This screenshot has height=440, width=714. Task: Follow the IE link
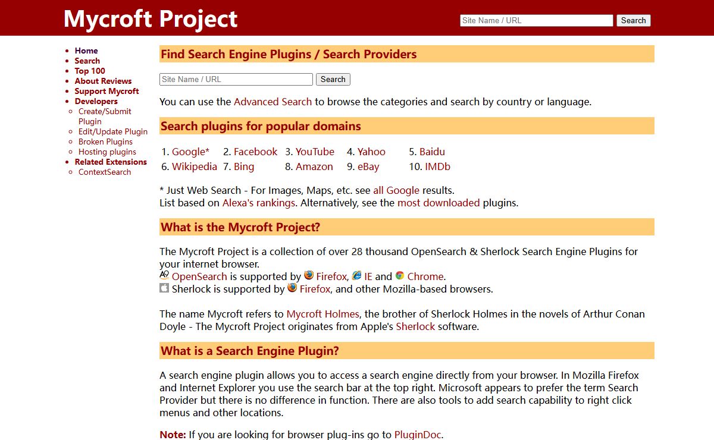[368, 276]
